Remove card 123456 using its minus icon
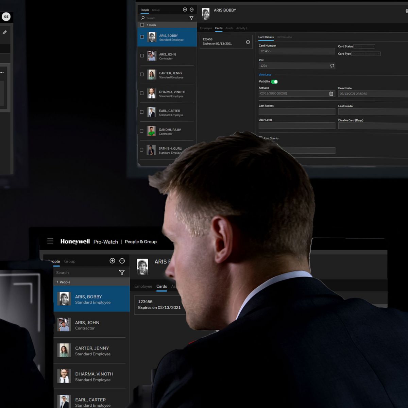This screenshot has height=408, width=408. [248, 42]
